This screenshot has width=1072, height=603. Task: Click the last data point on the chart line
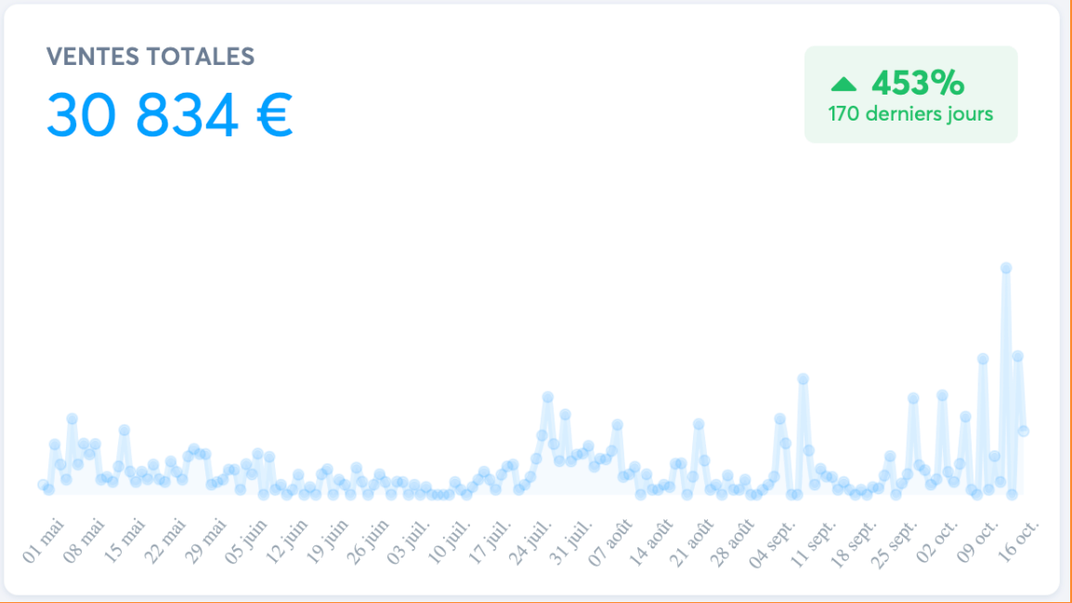[1024, 430]
